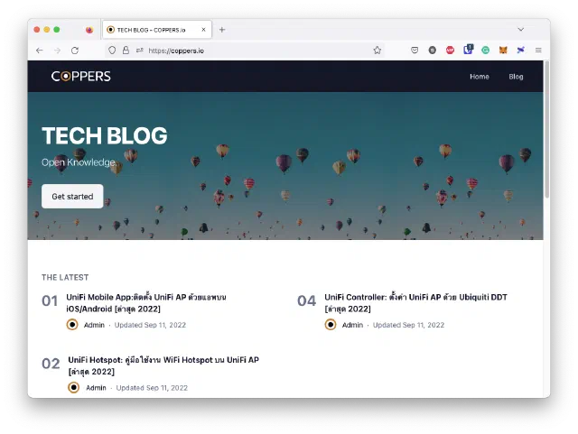Select the TECH BLOG – COPPERS.io tab
This screenshot has width=578, height=434.
157,30
